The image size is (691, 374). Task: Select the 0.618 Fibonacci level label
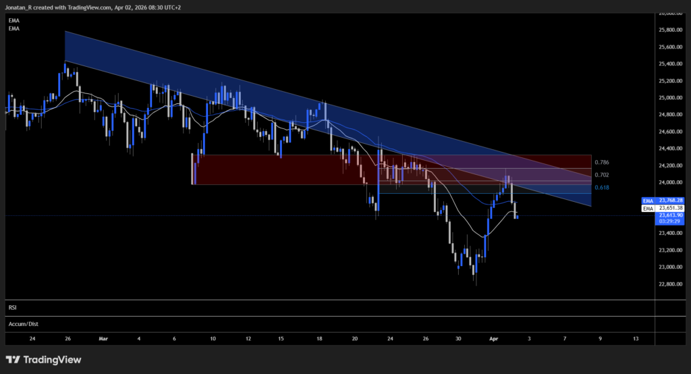(x=601, y=188)
